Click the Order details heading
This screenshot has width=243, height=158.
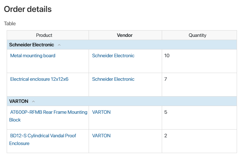pos(28,9)
